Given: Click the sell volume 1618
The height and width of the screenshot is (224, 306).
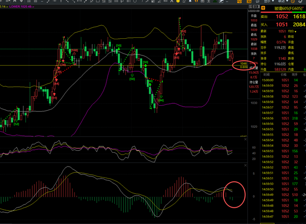Looking at the screenshot, I should 299,16.
